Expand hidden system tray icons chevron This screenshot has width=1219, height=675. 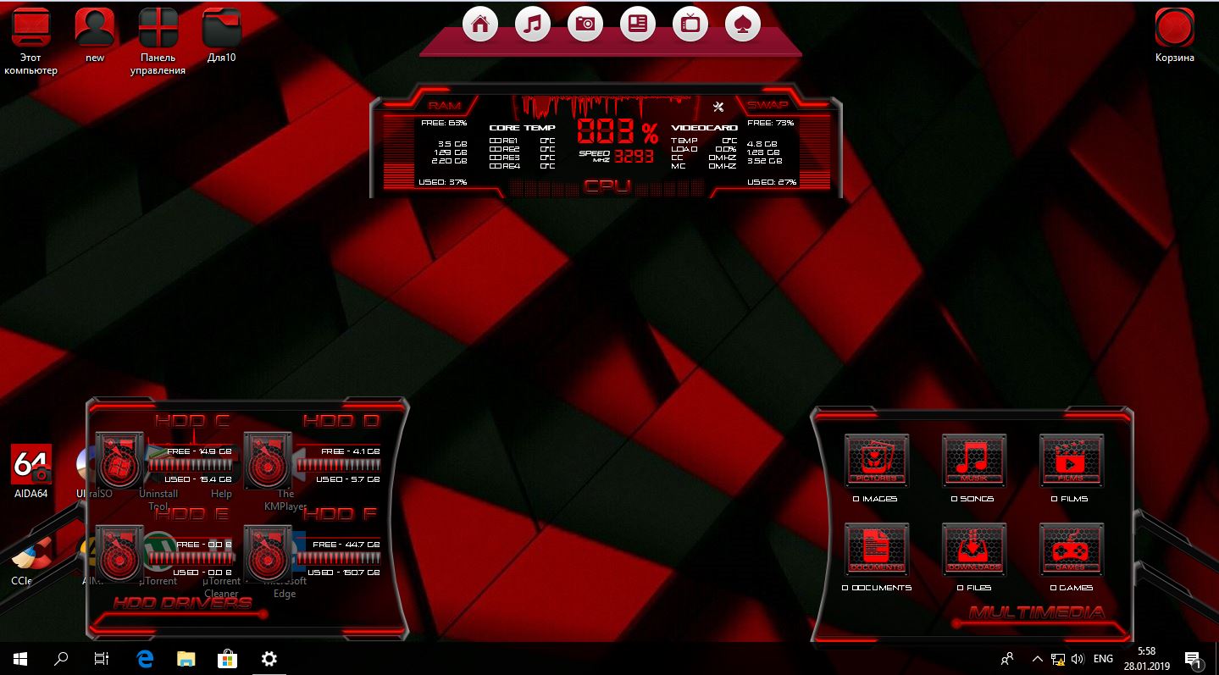point(1036,658)
